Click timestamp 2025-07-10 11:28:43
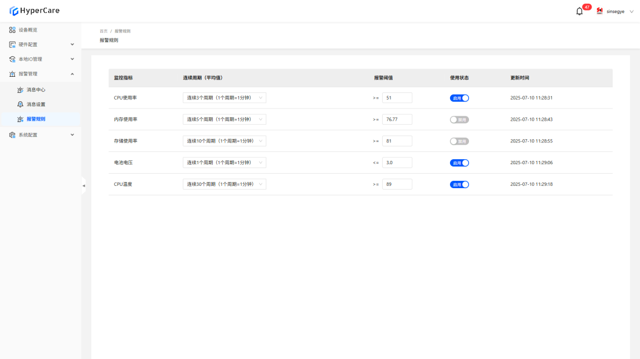This screenshot has height=359, width=640. (531, 120)
